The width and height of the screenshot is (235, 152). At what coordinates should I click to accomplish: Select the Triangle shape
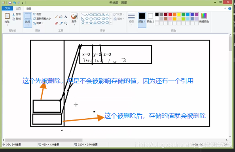(107, 15)
